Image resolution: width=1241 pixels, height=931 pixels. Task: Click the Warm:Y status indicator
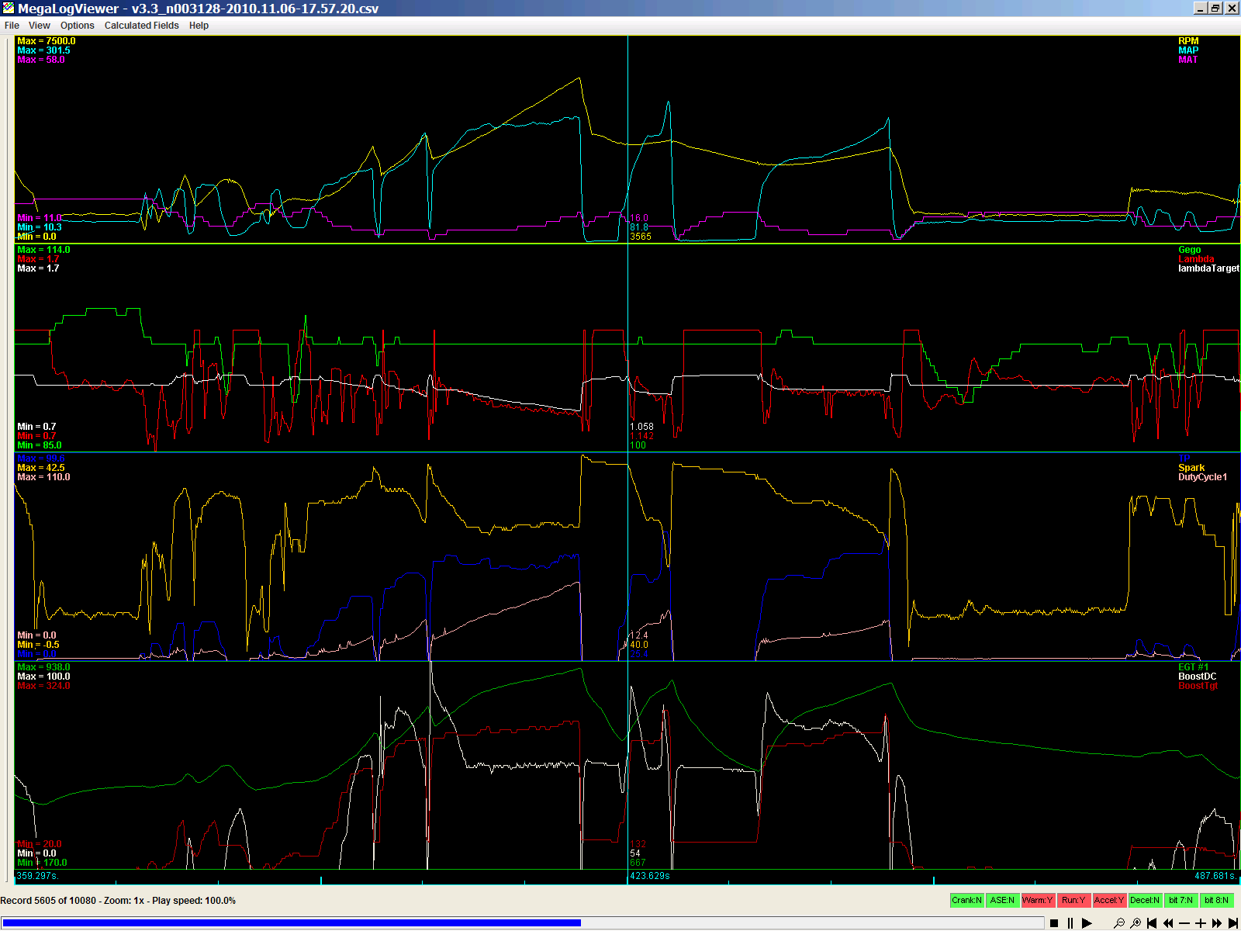click(x=1038, y=900)
